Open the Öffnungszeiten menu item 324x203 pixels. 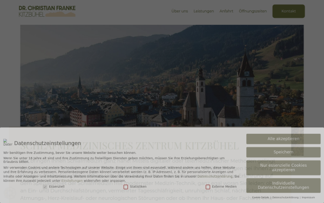[253, 11]
